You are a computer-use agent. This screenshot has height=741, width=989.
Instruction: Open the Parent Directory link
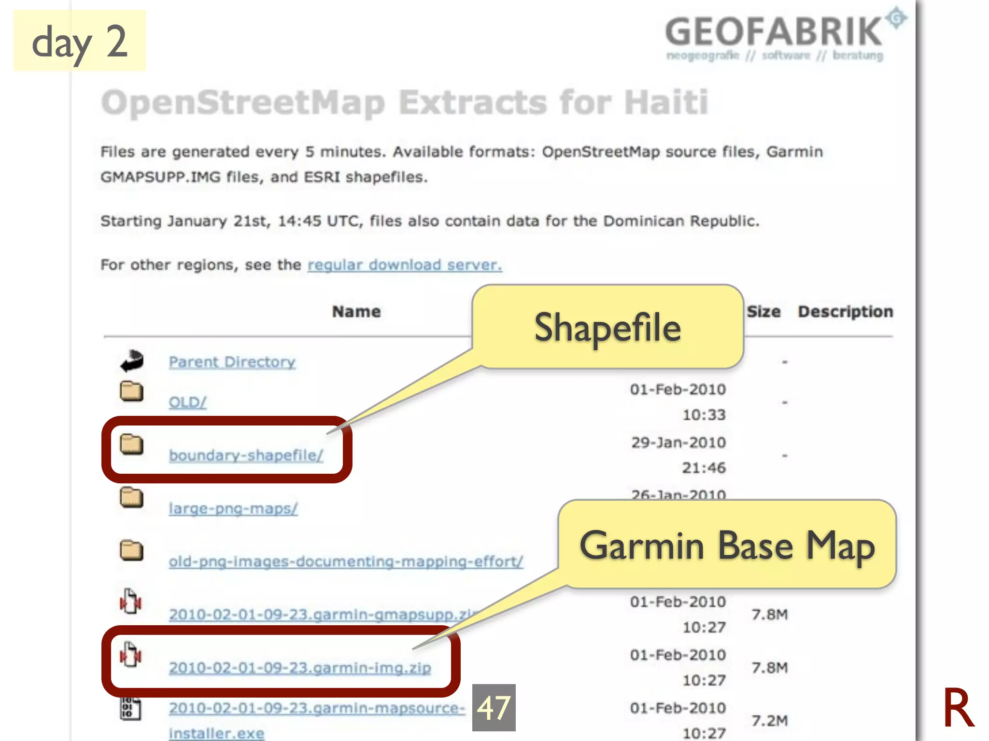(x=232, y=362)
